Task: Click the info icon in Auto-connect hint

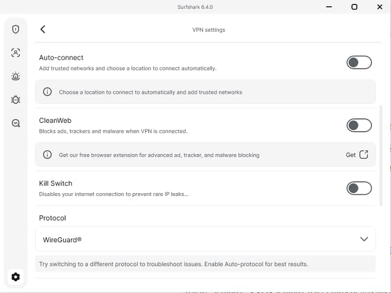Action: pos(48,92)
